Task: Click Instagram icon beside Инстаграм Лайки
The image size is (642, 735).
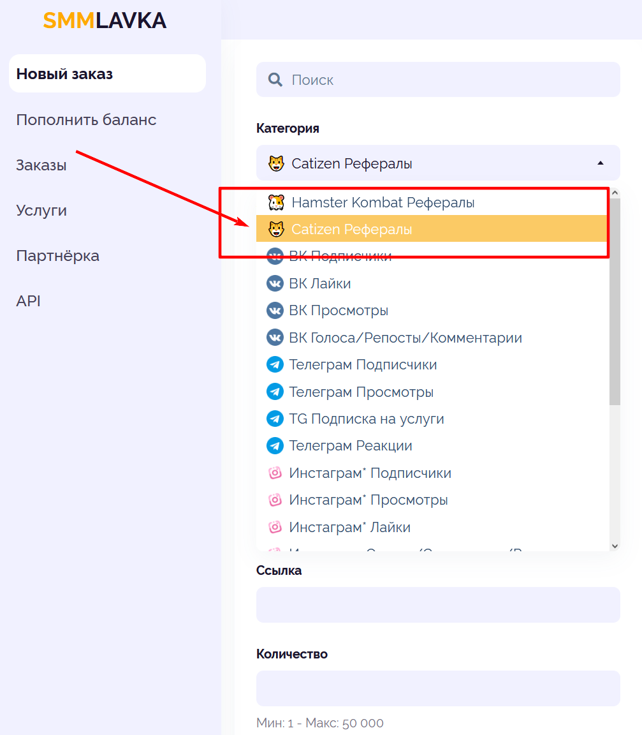Action: [x=275, y=528]
